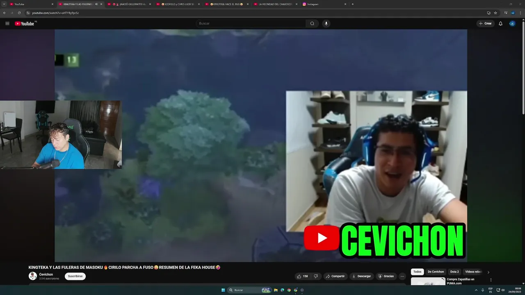The image size is (525, 295).
Task: Go forward in browser history
Action: [x=11, y=13]
